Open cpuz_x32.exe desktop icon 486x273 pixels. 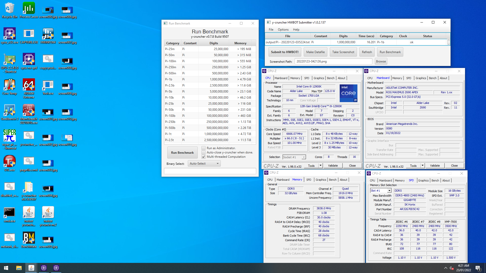click(10, 36)
